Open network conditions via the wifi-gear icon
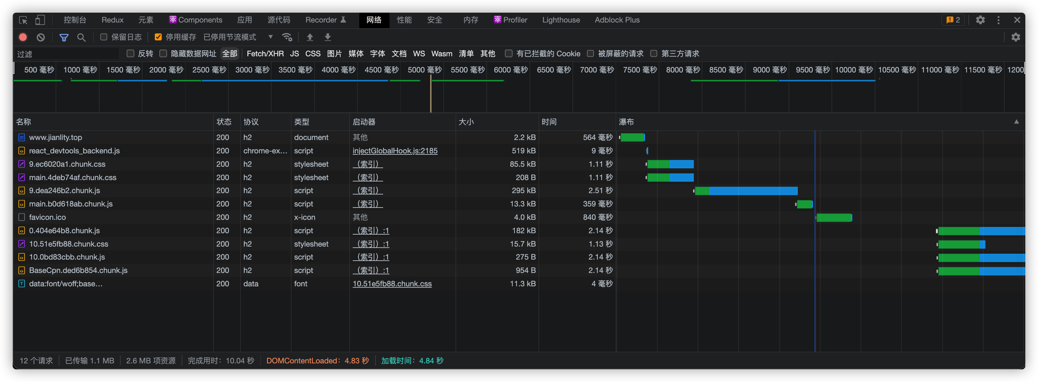 (x=287, y=37)
